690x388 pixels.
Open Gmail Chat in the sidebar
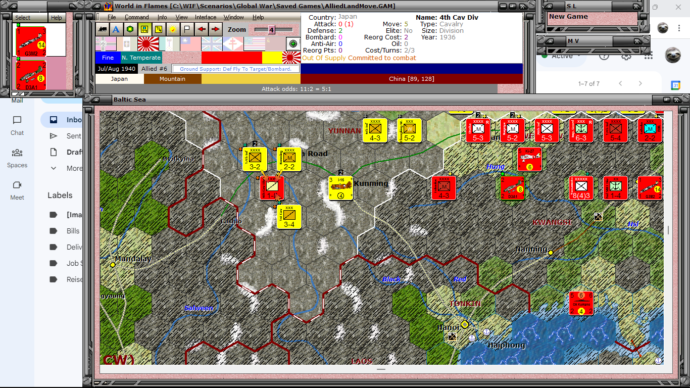pos(17,125)
